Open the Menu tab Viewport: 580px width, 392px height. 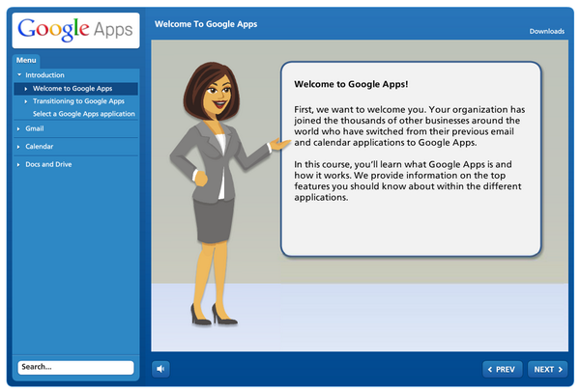[26, 60]
